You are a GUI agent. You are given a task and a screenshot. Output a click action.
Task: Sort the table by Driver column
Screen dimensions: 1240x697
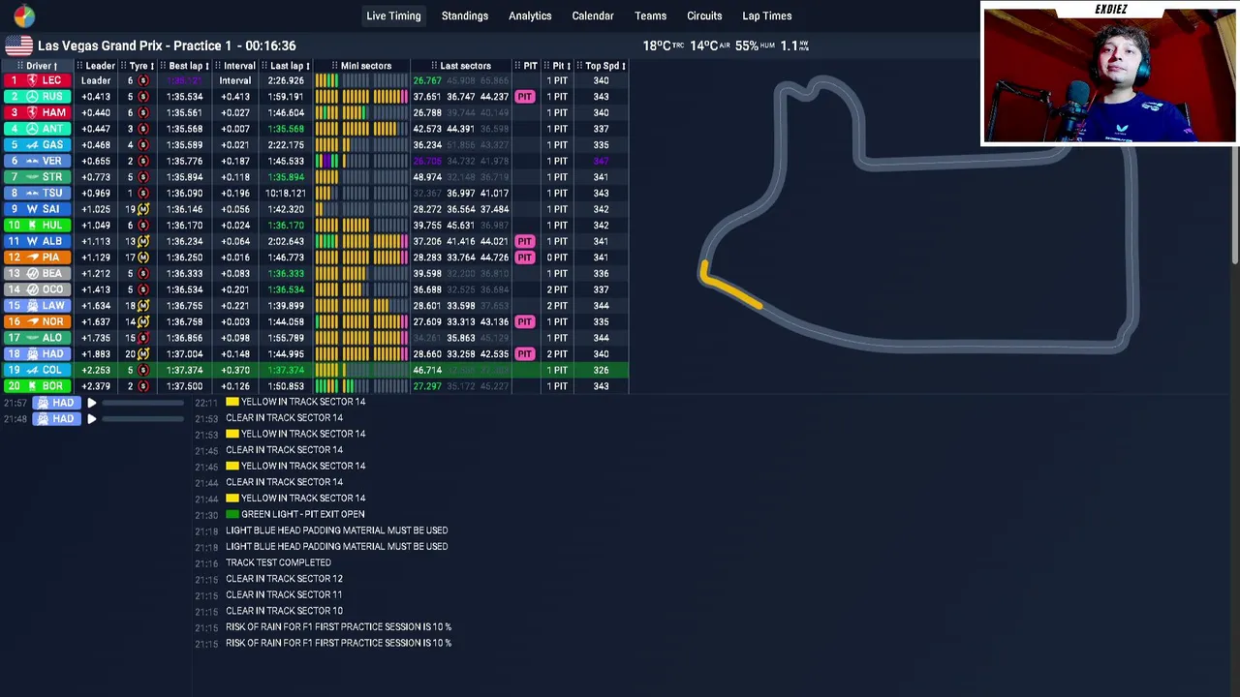pyautogui.click(x=42, y=66)
